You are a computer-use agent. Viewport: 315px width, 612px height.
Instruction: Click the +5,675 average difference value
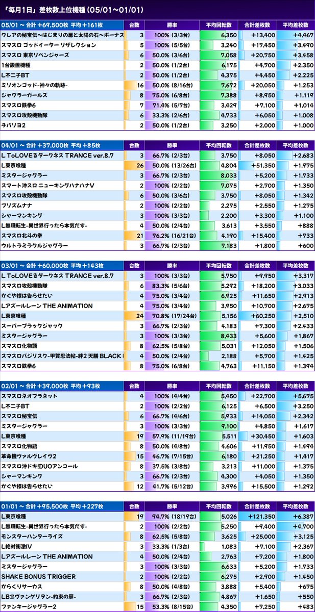296,396
